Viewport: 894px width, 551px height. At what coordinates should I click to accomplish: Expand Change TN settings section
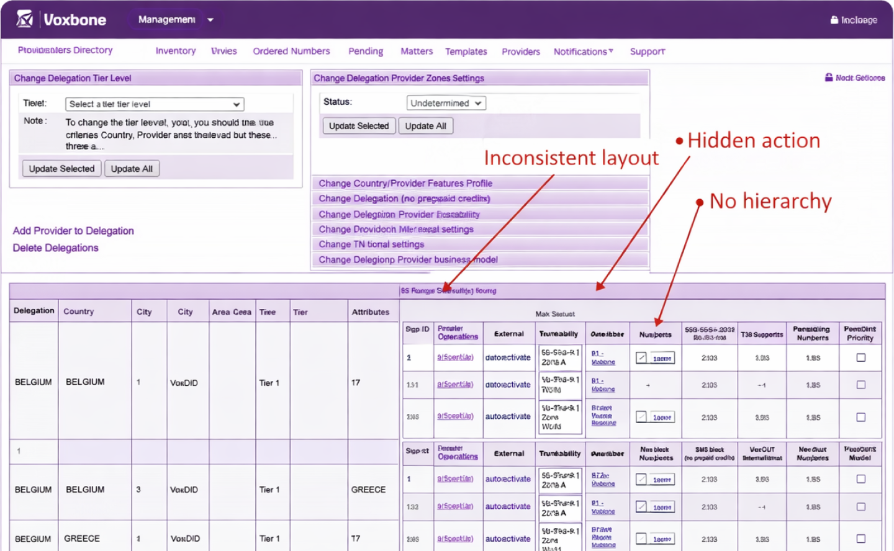(x=371, y=244)
